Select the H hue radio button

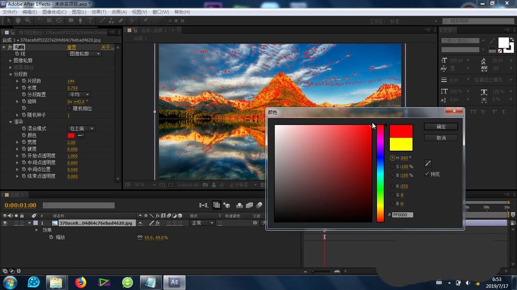392,158
